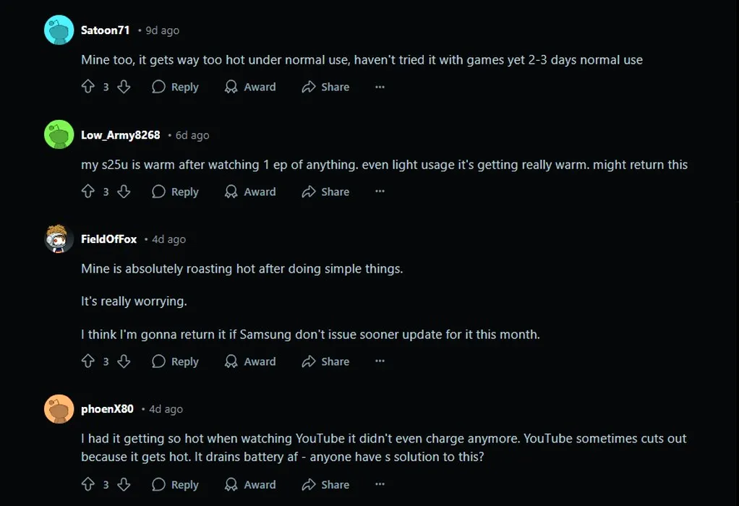Open more options on FieldOfFox's comment
The image size is (739, 506).
[380, 361]
